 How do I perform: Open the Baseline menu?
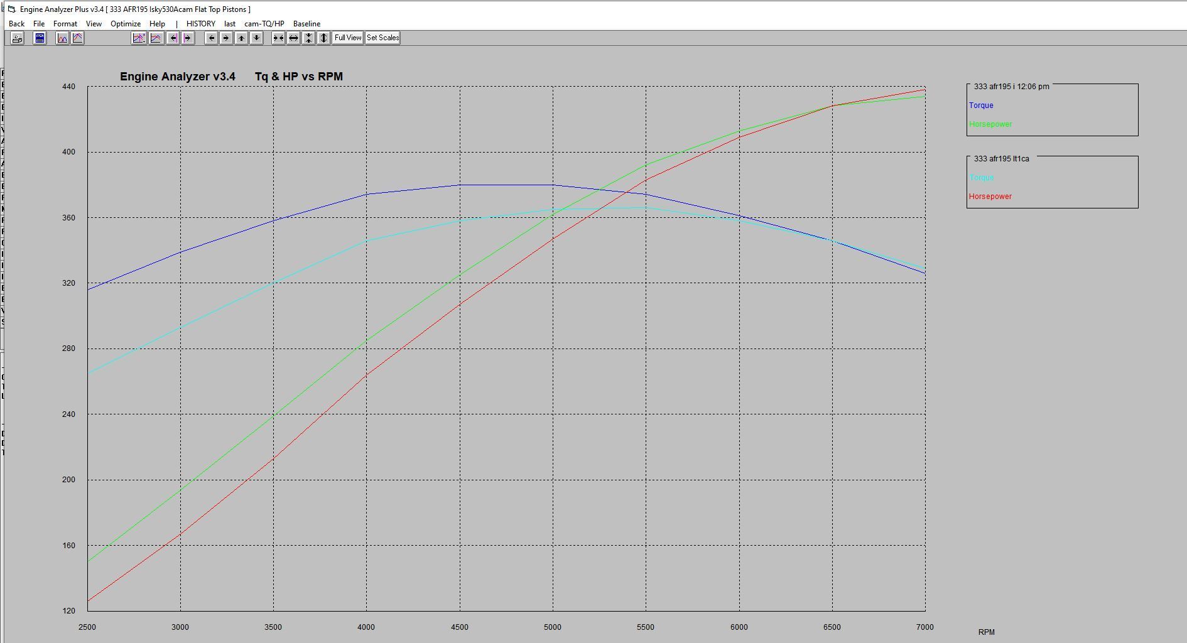(x=307, y=23)
